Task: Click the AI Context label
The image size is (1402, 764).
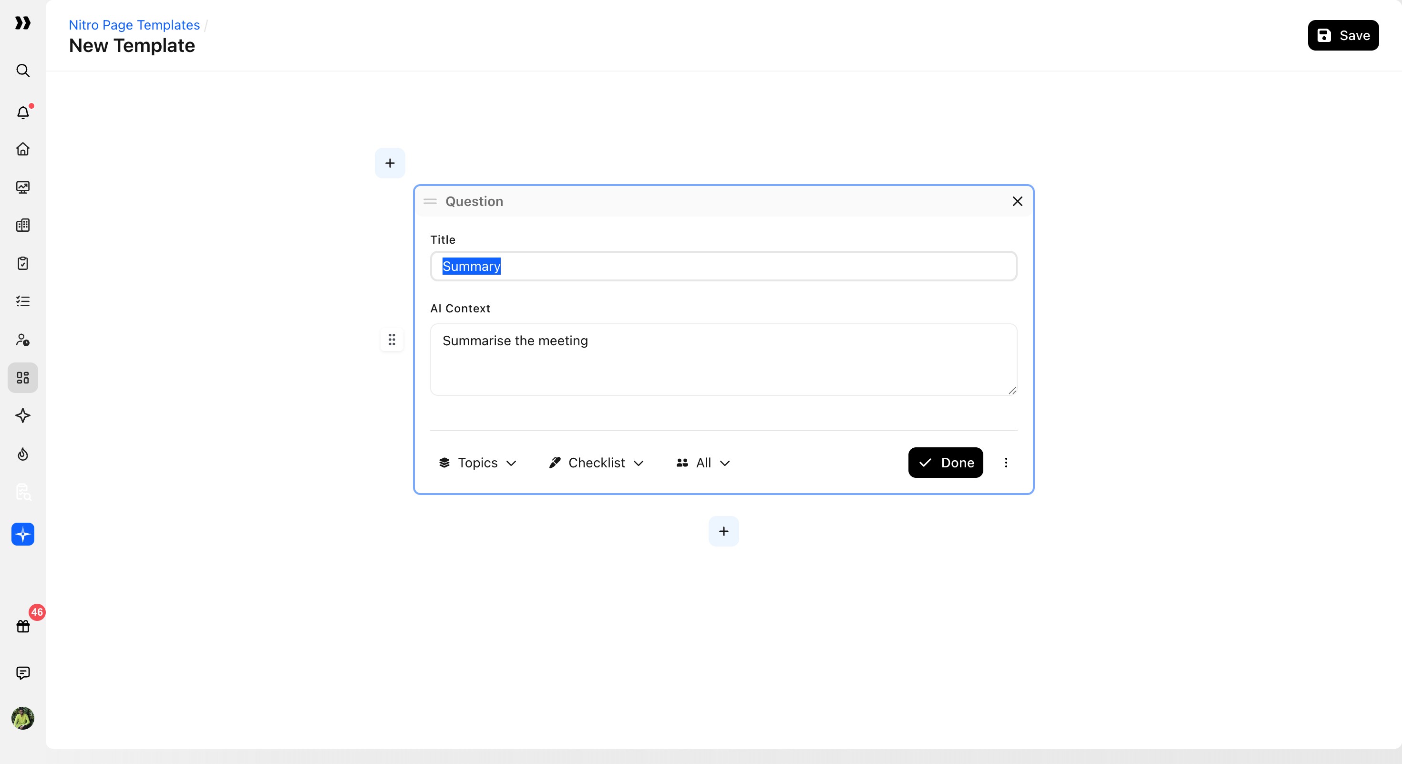Action: pyautogui.click(x=460, y=309)
